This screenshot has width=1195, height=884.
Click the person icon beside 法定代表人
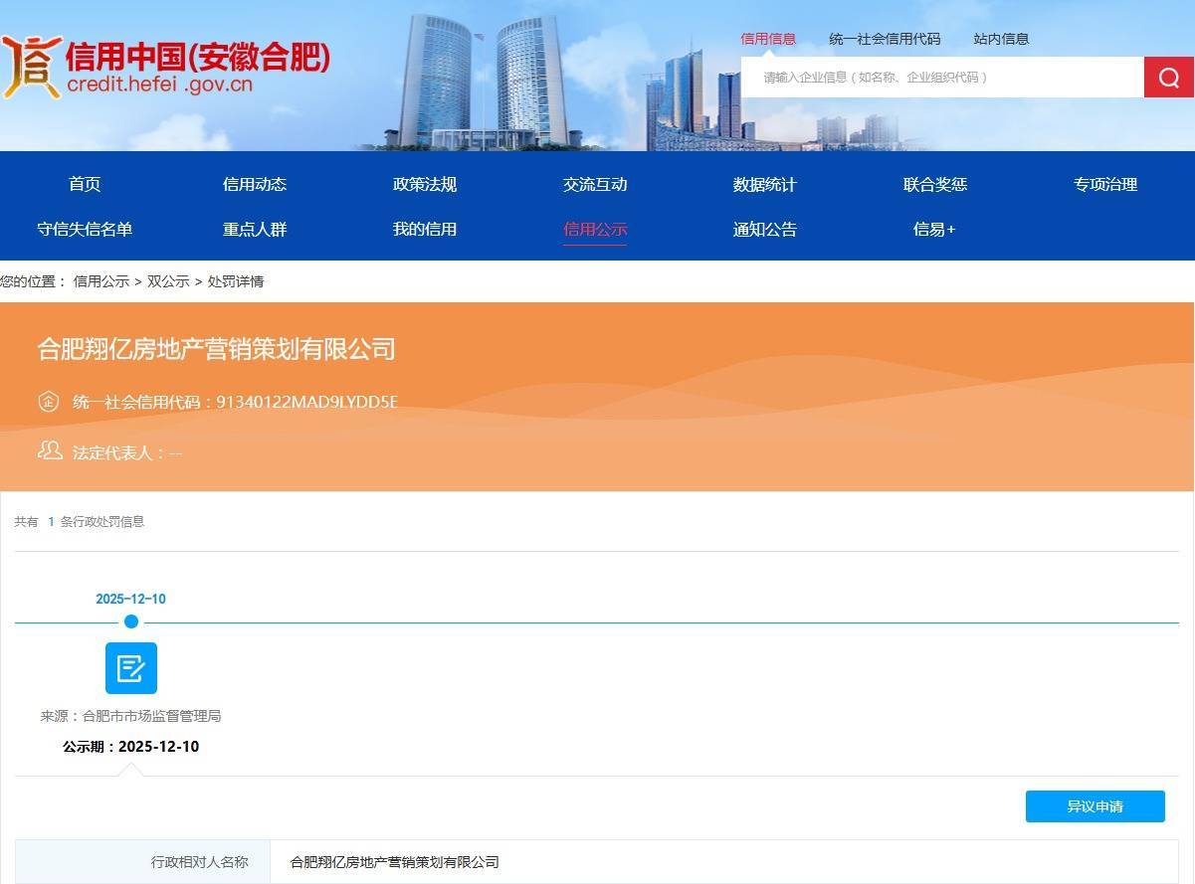tap(48, 450)
